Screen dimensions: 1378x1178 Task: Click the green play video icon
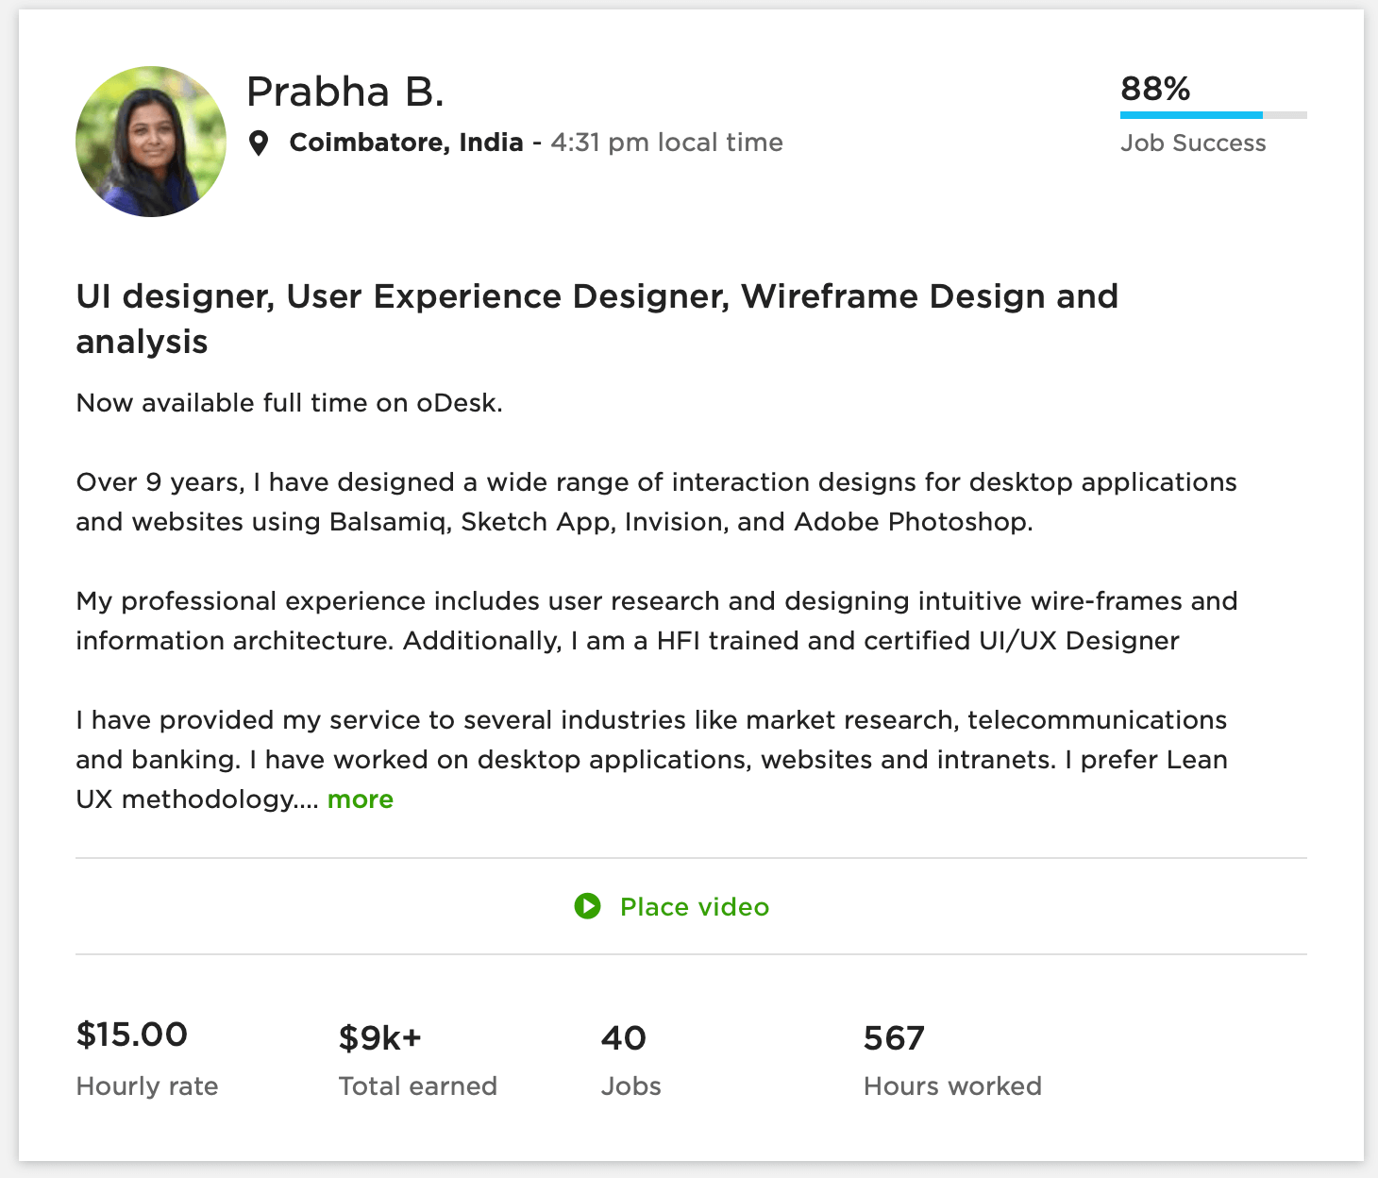[x=587, y=906]
